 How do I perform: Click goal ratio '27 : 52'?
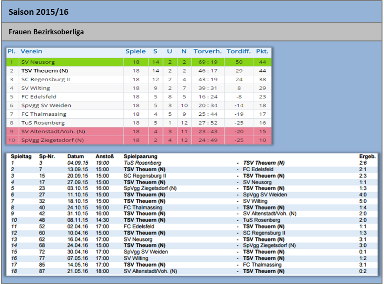pos(208,123)
